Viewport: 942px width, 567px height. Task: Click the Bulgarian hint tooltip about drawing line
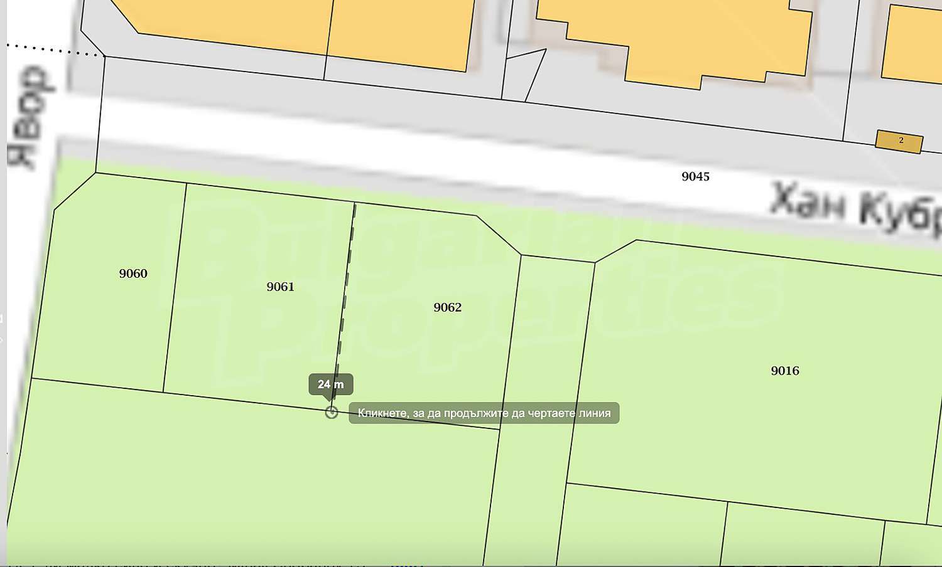click(x=484, y=413)
